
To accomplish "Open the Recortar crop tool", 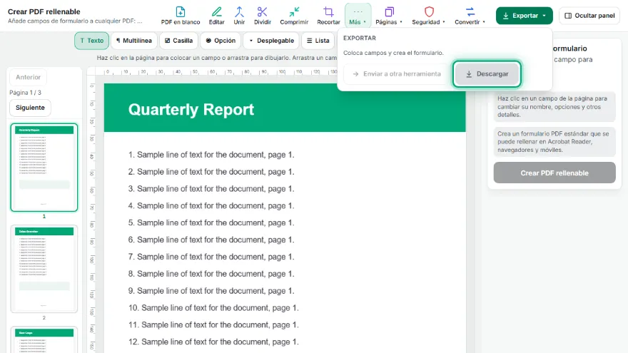I will coord(328,16).
